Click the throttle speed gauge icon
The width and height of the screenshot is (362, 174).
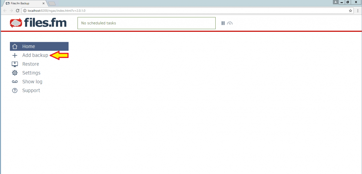(x=230, y=23)
